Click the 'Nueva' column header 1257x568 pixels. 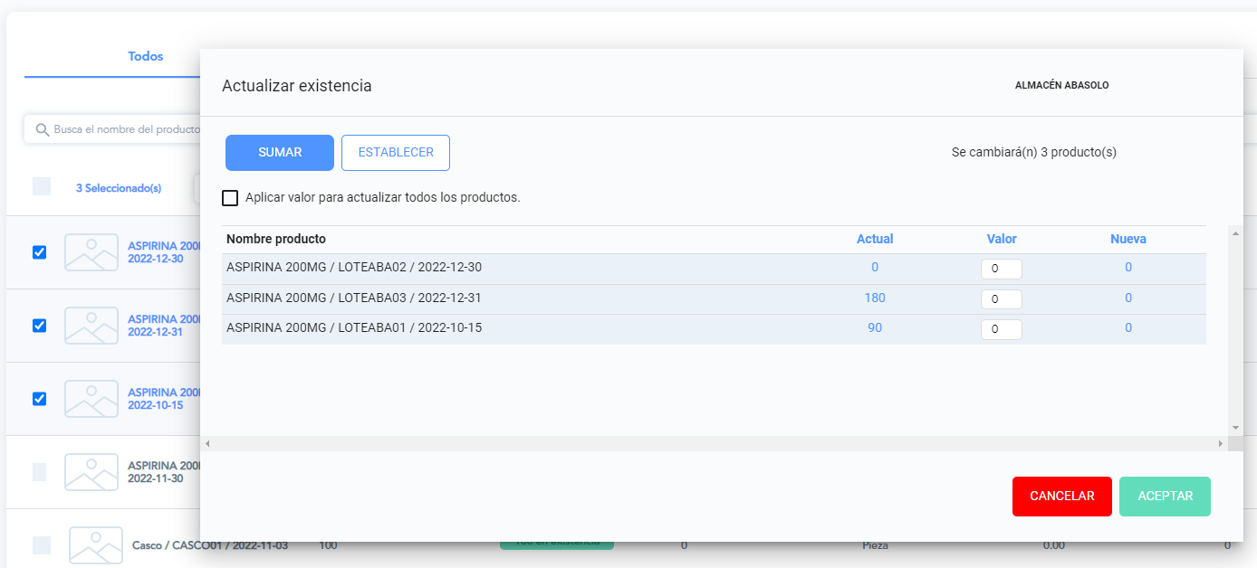point(1128,239)
